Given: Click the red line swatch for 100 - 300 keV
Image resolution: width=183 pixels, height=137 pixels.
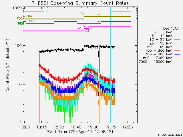Looking at the screenshot, I should (177, 51).
